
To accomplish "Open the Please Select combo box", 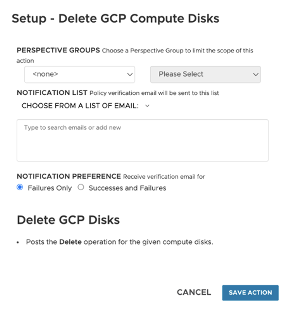I will 205,74.
